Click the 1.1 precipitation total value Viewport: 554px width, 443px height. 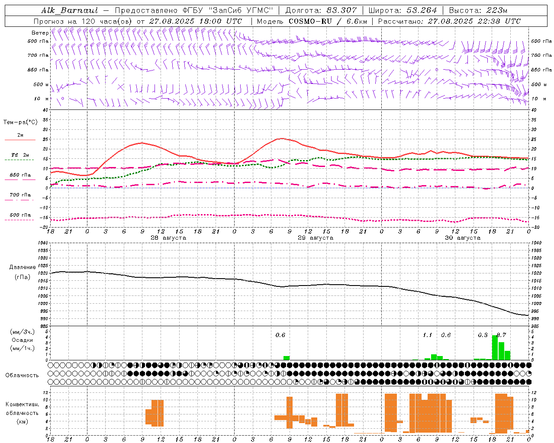pyautogui.click(x=427, y=335)
